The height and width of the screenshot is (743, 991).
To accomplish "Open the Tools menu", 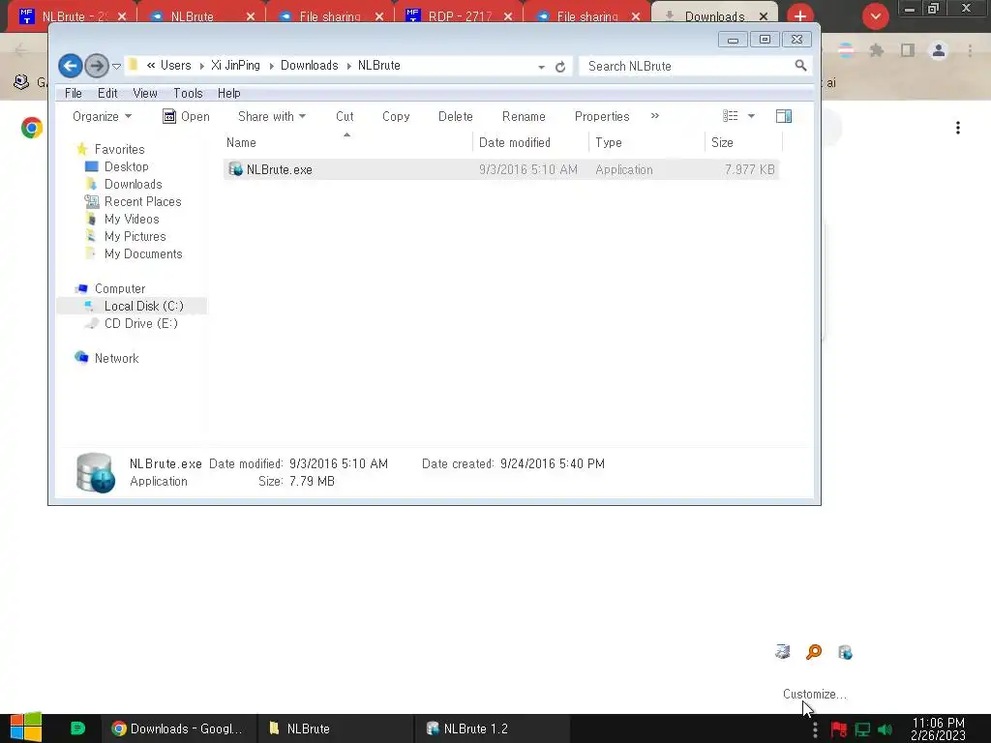I will click(188, 93).
